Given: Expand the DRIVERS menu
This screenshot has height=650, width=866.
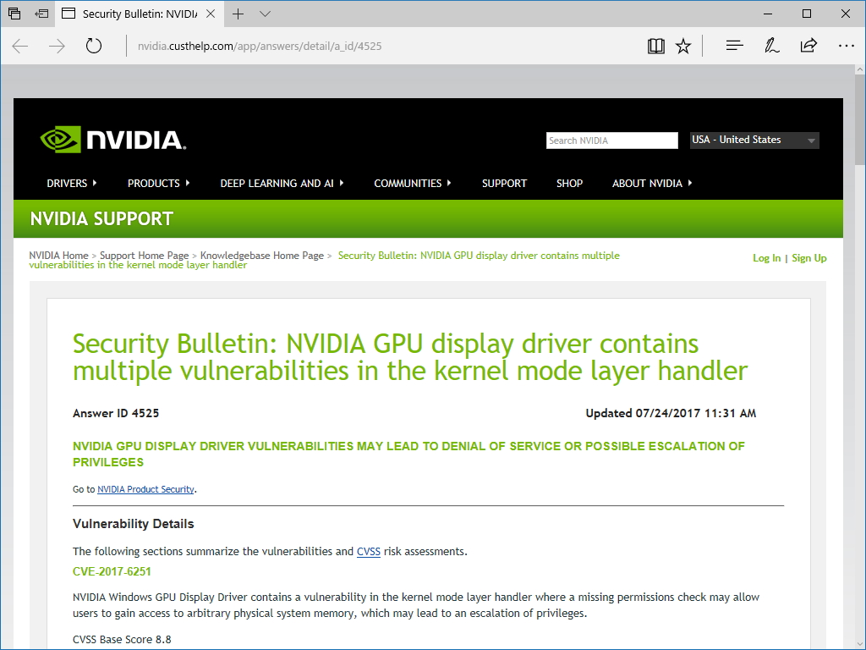Looking at the screenshot, I should pyautogui.click(x=72, y=183).
